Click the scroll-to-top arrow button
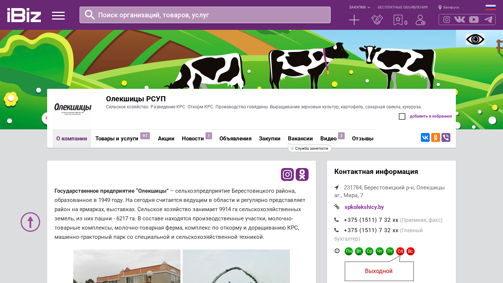 (x=30, y=222)
